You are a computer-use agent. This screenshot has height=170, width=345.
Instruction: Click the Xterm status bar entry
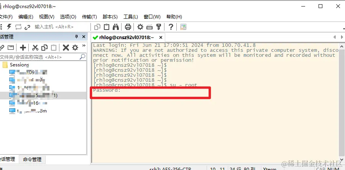coord(270,169)
